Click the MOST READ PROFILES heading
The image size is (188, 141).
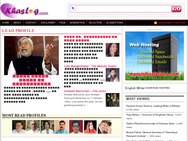24,115
